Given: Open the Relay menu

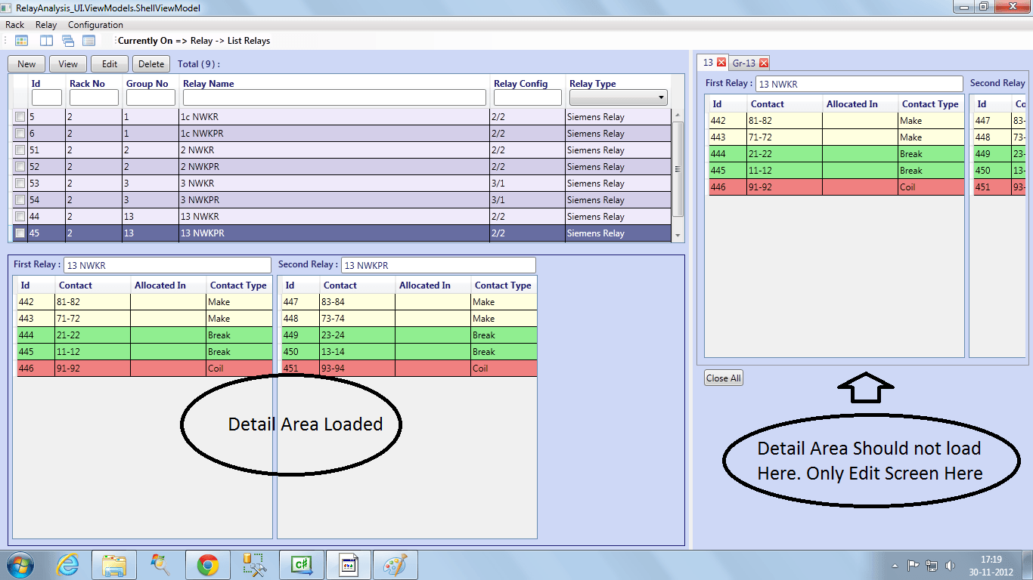Looking at the screenshot, I should 46,25.
